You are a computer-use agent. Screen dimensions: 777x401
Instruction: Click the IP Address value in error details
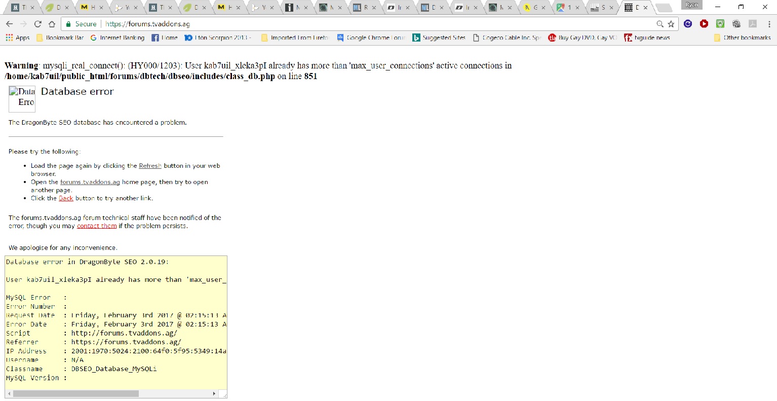(x=149, y=351)
